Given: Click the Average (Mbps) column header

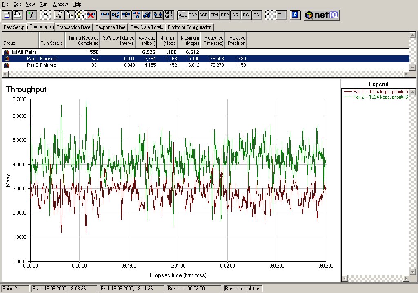Looking at the screenshot, I should point(147,40).
